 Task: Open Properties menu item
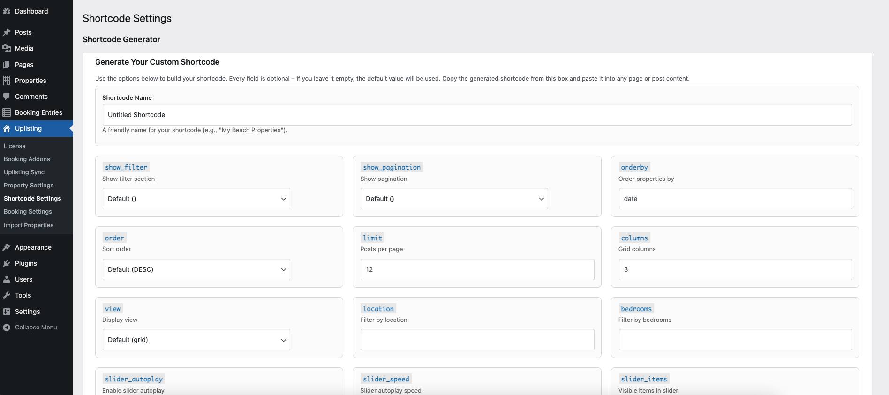[37, 81]
